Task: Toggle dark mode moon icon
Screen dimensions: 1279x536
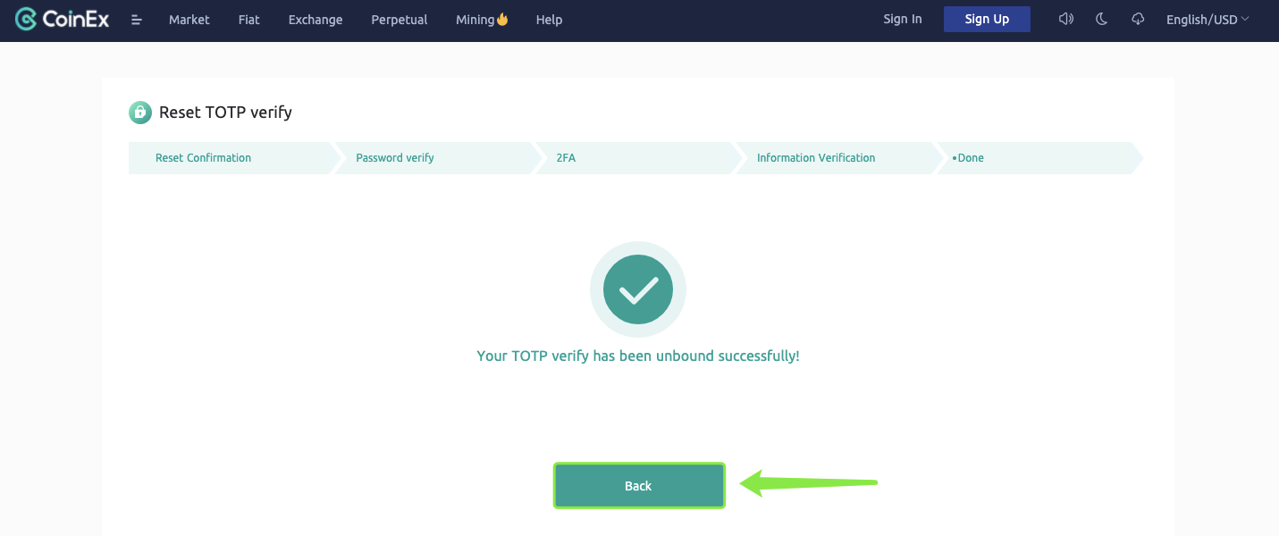Action: click(1101, 19)
